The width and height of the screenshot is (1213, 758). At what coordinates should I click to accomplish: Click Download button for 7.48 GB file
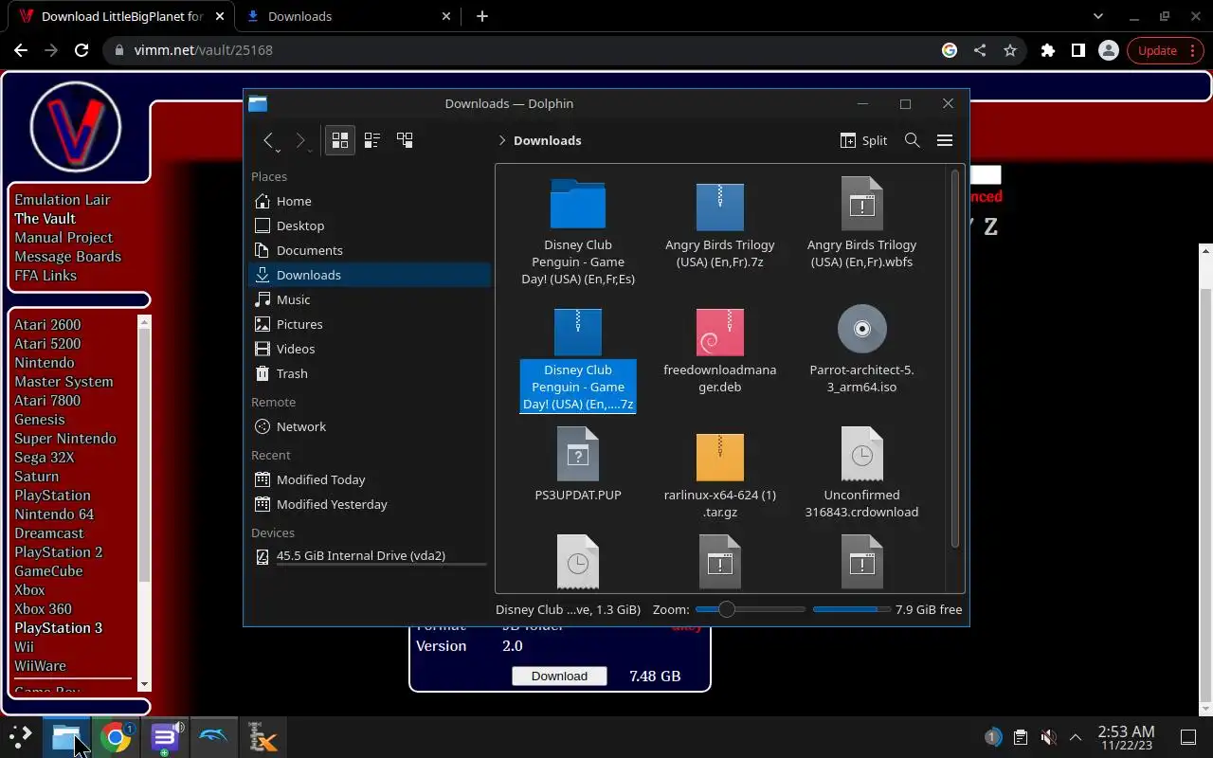[559, 676]
